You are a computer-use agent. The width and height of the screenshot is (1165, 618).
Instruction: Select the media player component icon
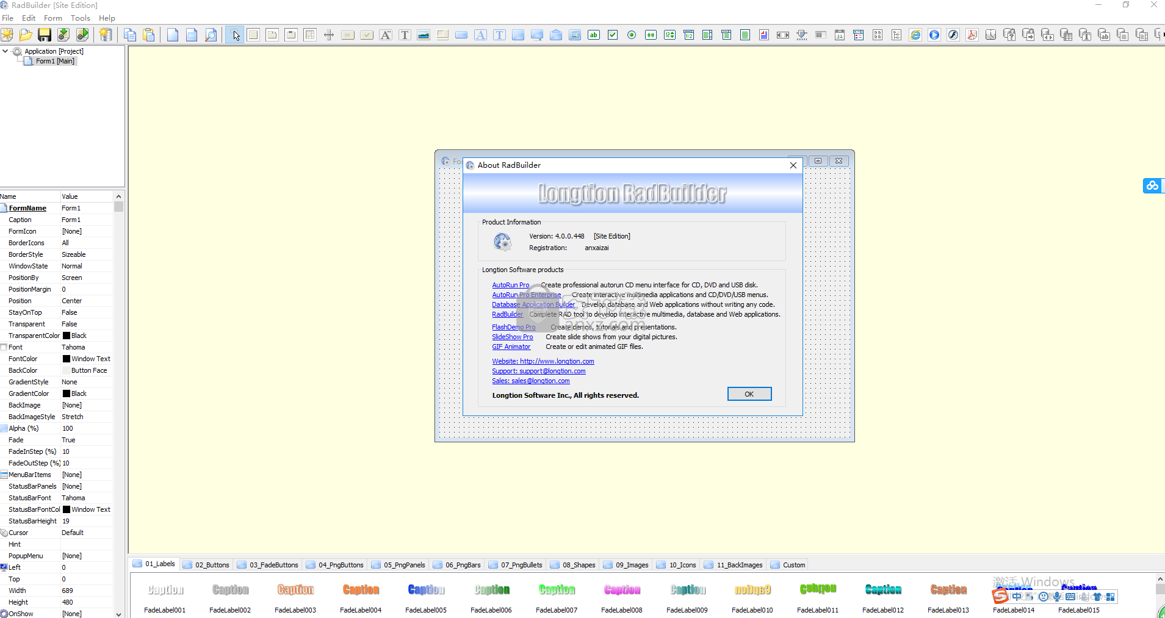point(934,35)
